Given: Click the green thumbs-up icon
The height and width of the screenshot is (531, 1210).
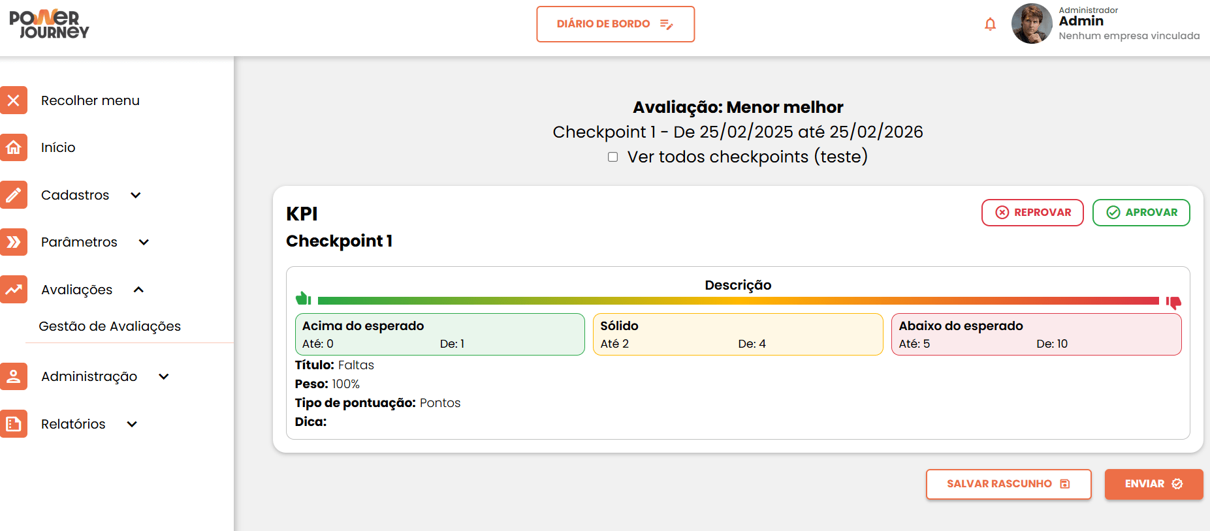Looking at the screenshot, I should [303, 299].
